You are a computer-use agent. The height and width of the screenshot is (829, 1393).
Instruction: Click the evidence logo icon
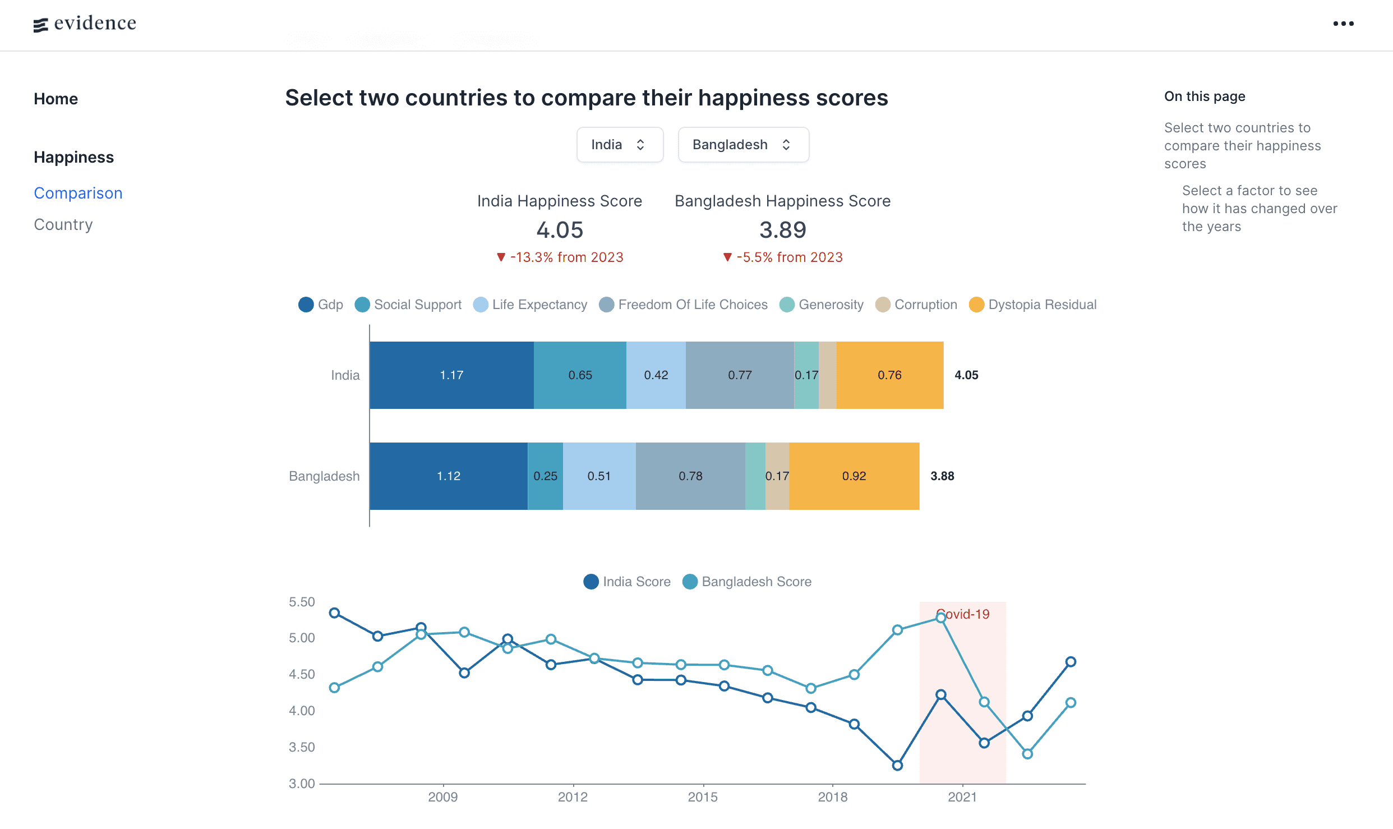click(x=40, y=25)
